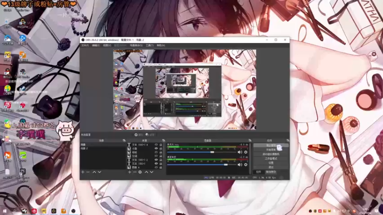
Task: Pop out the 场景 dock panel
Action: pos(124,140)
